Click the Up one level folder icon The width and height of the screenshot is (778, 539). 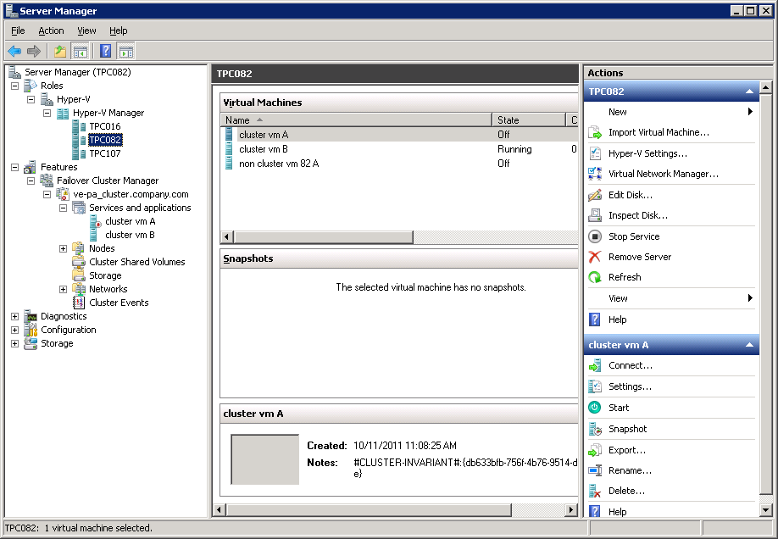pyautogui.click(x=60, y=51)
